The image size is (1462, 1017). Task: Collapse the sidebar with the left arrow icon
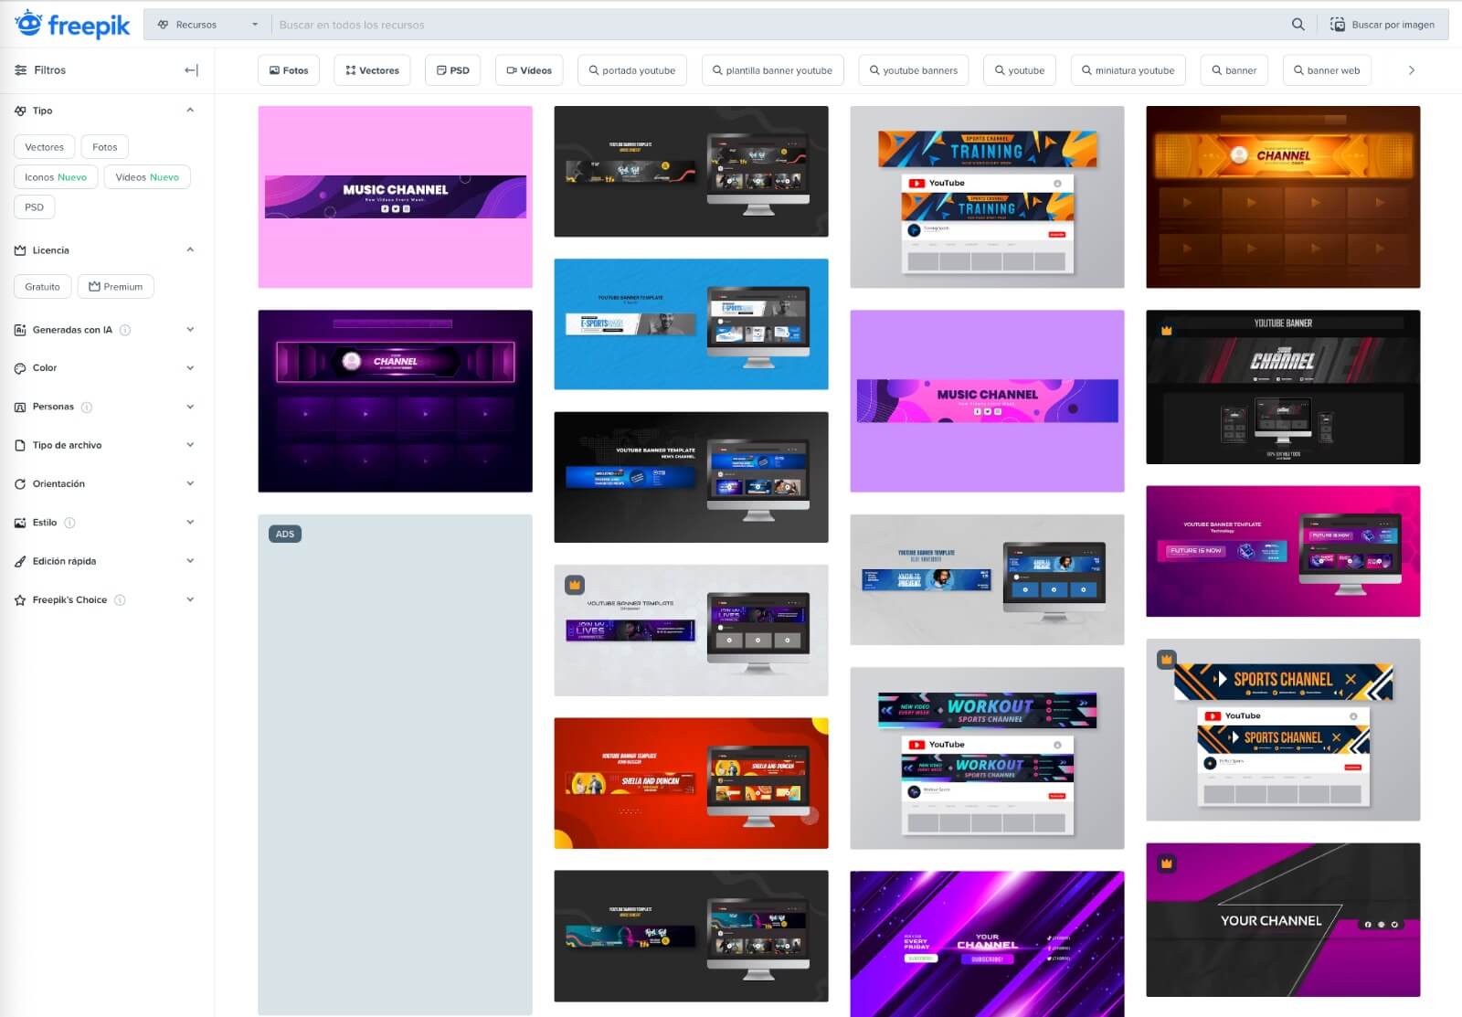[190, 69]
